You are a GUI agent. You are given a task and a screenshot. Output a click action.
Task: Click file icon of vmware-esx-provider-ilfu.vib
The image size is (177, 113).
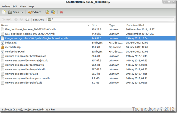point(2,74)
